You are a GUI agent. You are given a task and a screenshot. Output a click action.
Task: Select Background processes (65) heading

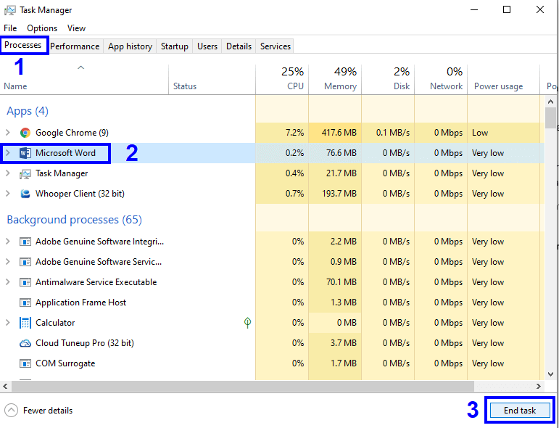pos(74,220)
